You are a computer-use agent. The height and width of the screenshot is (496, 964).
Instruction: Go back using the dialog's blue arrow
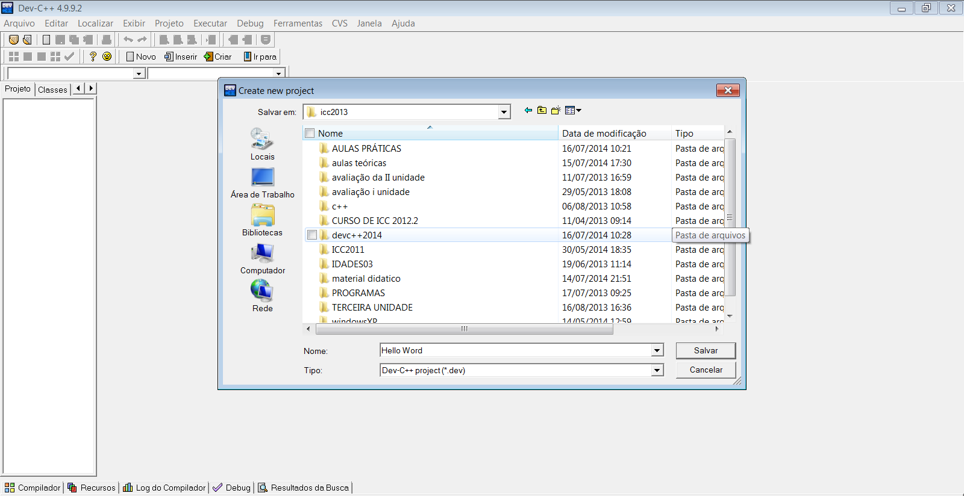point(528,110)
